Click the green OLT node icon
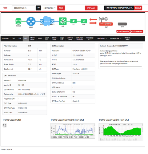 click(63, 21)
